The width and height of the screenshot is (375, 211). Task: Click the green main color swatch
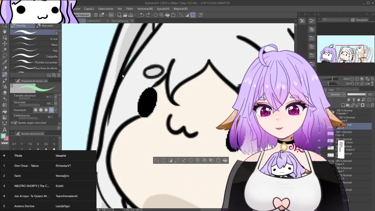[x=3, y=136]
